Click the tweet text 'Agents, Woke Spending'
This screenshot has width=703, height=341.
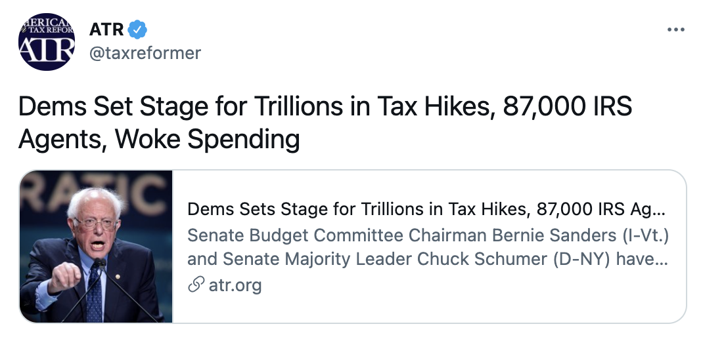pyautogui.click(x=159, y=139)
